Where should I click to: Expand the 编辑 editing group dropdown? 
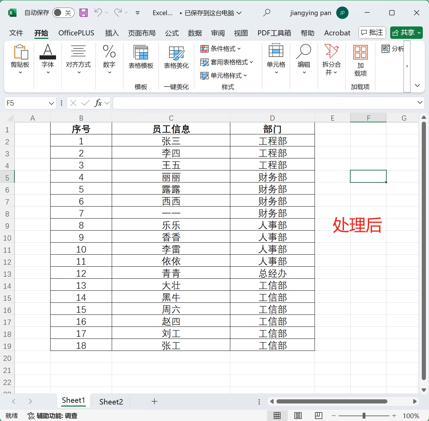click(304, 73)
